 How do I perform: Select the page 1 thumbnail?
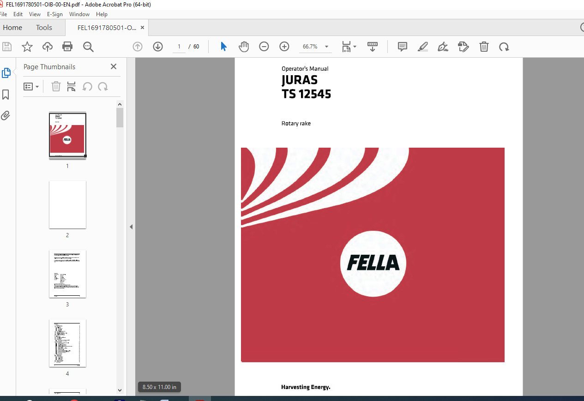click(67, 136)
